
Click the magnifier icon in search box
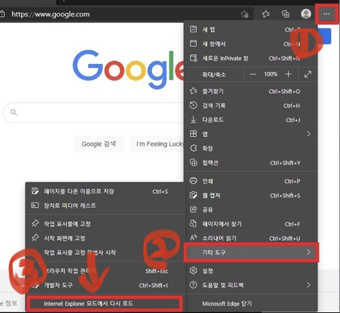coord(14,113)
